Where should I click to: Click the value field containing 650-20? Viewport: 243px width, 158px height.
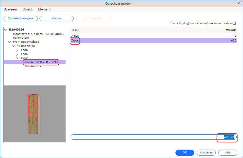[153, 137]
